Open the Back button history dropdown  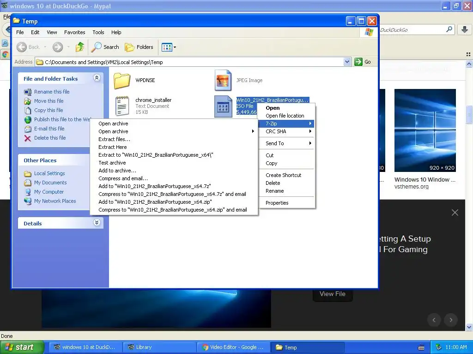45,47
